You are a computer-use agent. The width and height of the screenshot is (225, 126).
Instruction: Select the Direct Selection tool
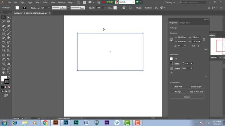pos(8,17)
